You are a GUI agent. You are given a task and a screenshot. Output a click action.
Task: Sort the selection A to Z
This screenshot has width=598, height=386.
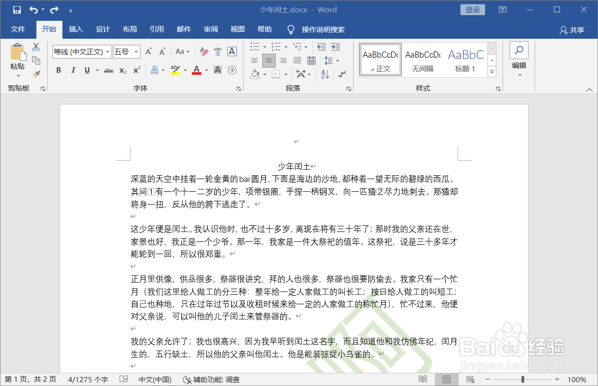[325, 74]
